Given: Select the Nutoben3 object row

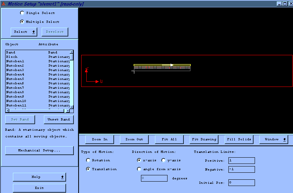Looking at the screenshot, I should tap(38, 70).
